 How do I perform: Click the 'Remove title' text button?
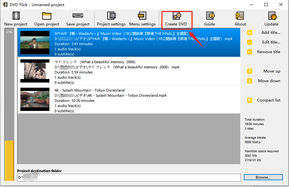point(269,52)
